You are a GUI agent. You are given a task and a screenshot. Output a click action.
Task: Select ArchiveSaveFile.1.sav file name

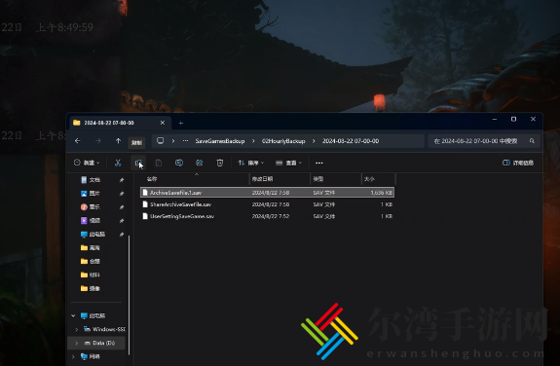pyautogui.click(x=175, y=193)
